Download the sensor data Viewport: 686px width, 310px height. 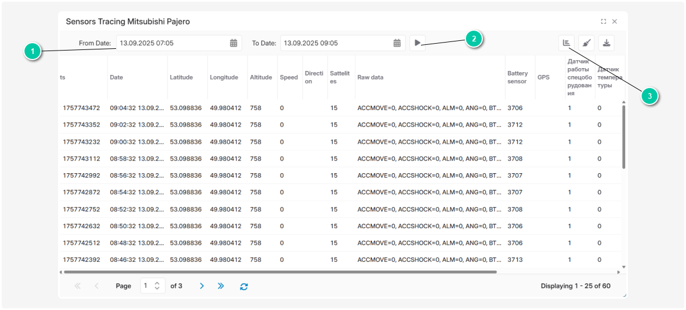[x=606, y=43]
